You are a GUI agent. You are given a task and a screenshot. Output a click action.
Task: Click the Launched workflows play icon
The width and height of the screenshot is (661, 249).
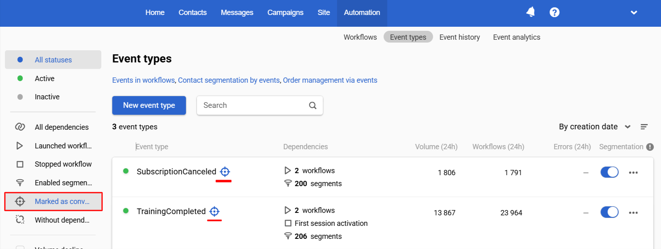19,146
